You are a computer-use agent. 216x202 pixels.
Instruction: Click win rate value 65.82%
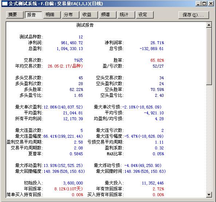pos(157,60)
